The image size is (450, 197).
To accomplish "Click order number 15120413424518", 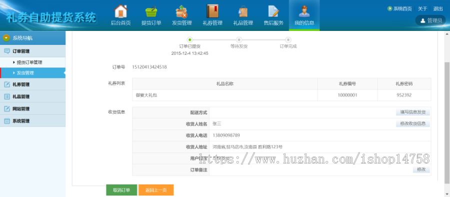I will [149, 67].
